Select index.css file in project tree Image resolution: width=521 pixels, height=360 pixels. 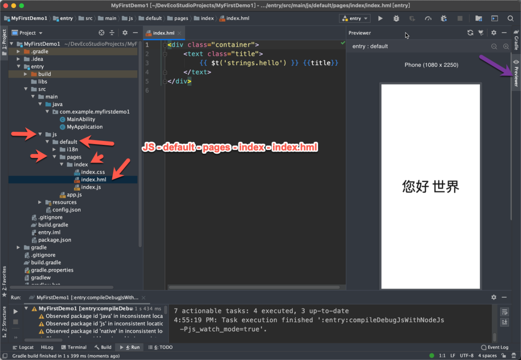point(93,172)
